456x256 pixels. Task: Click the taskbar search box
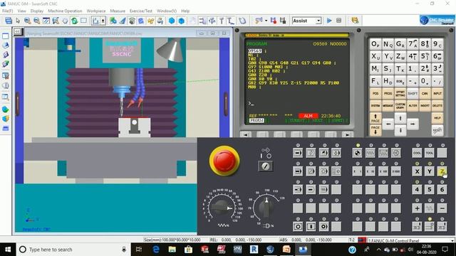coord(73,250)
